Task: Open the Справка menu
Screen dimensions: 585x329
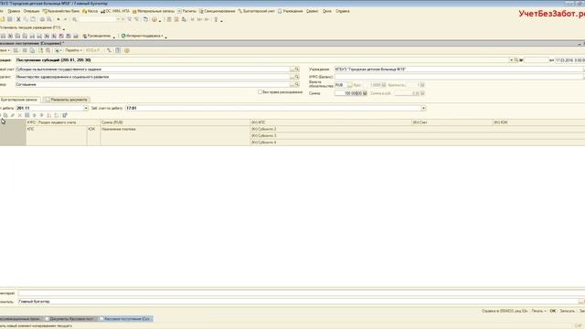Action: point(343,11)
